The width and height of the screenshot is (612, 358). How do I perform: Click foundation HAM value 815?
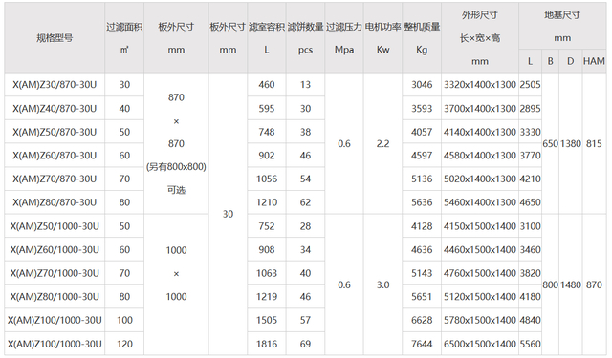594,144
